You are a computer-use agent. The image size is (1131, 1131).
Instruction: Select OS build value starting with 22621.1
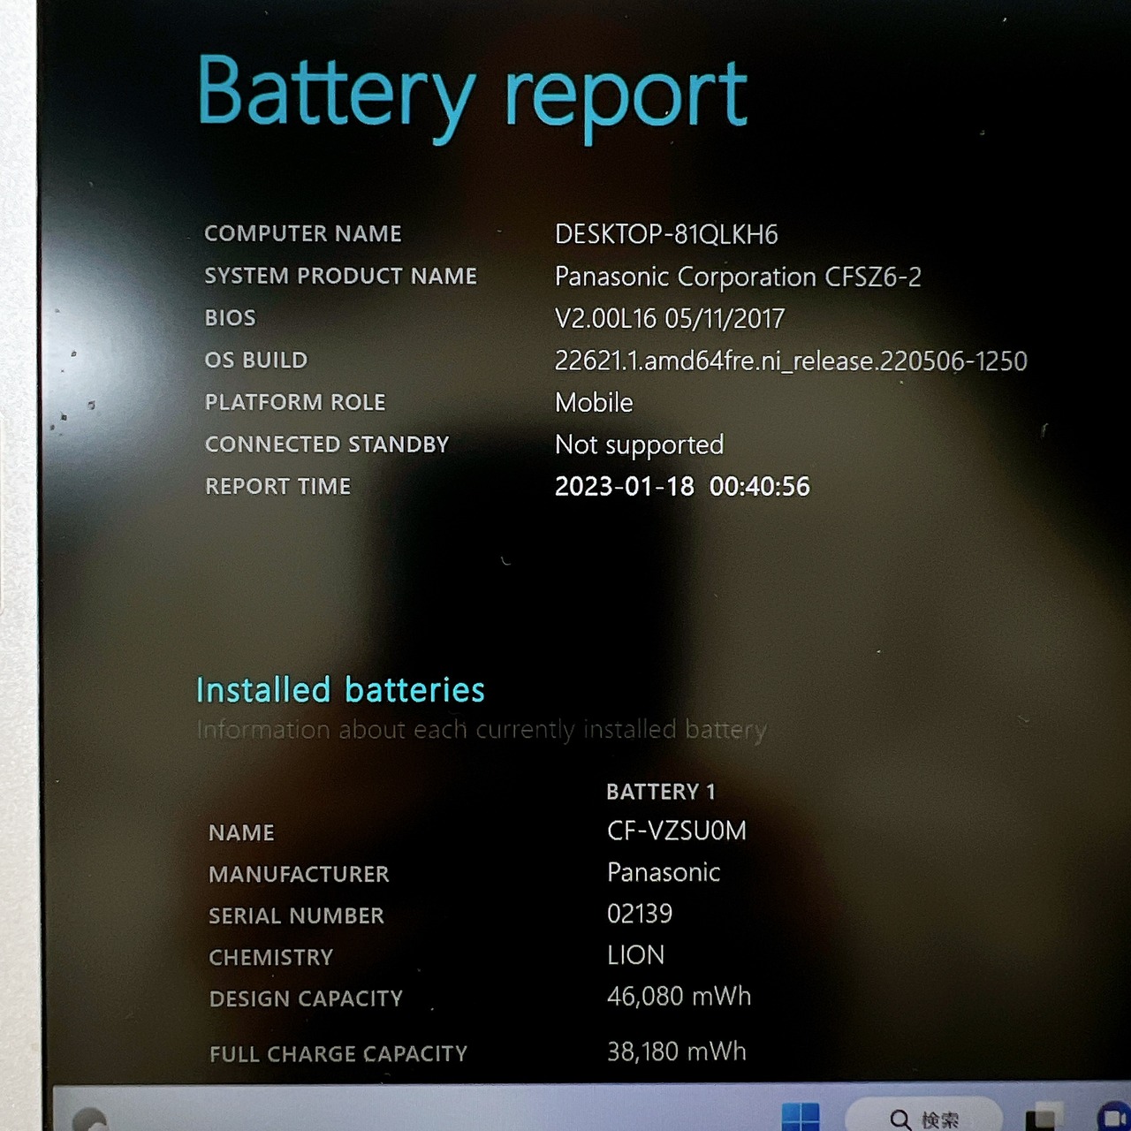(x=791, y=361)
